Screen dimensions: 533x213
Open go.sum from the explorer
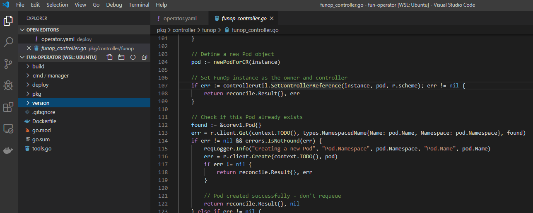coord(84,139)
